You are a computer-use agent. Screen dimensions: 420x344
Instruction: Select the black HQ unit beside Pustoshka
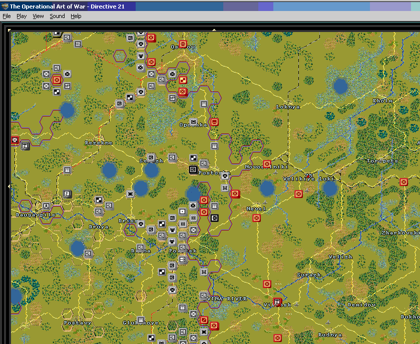pos(193,169)
